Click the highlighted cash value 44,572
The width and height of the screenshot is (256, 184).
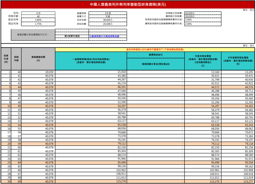203,87
